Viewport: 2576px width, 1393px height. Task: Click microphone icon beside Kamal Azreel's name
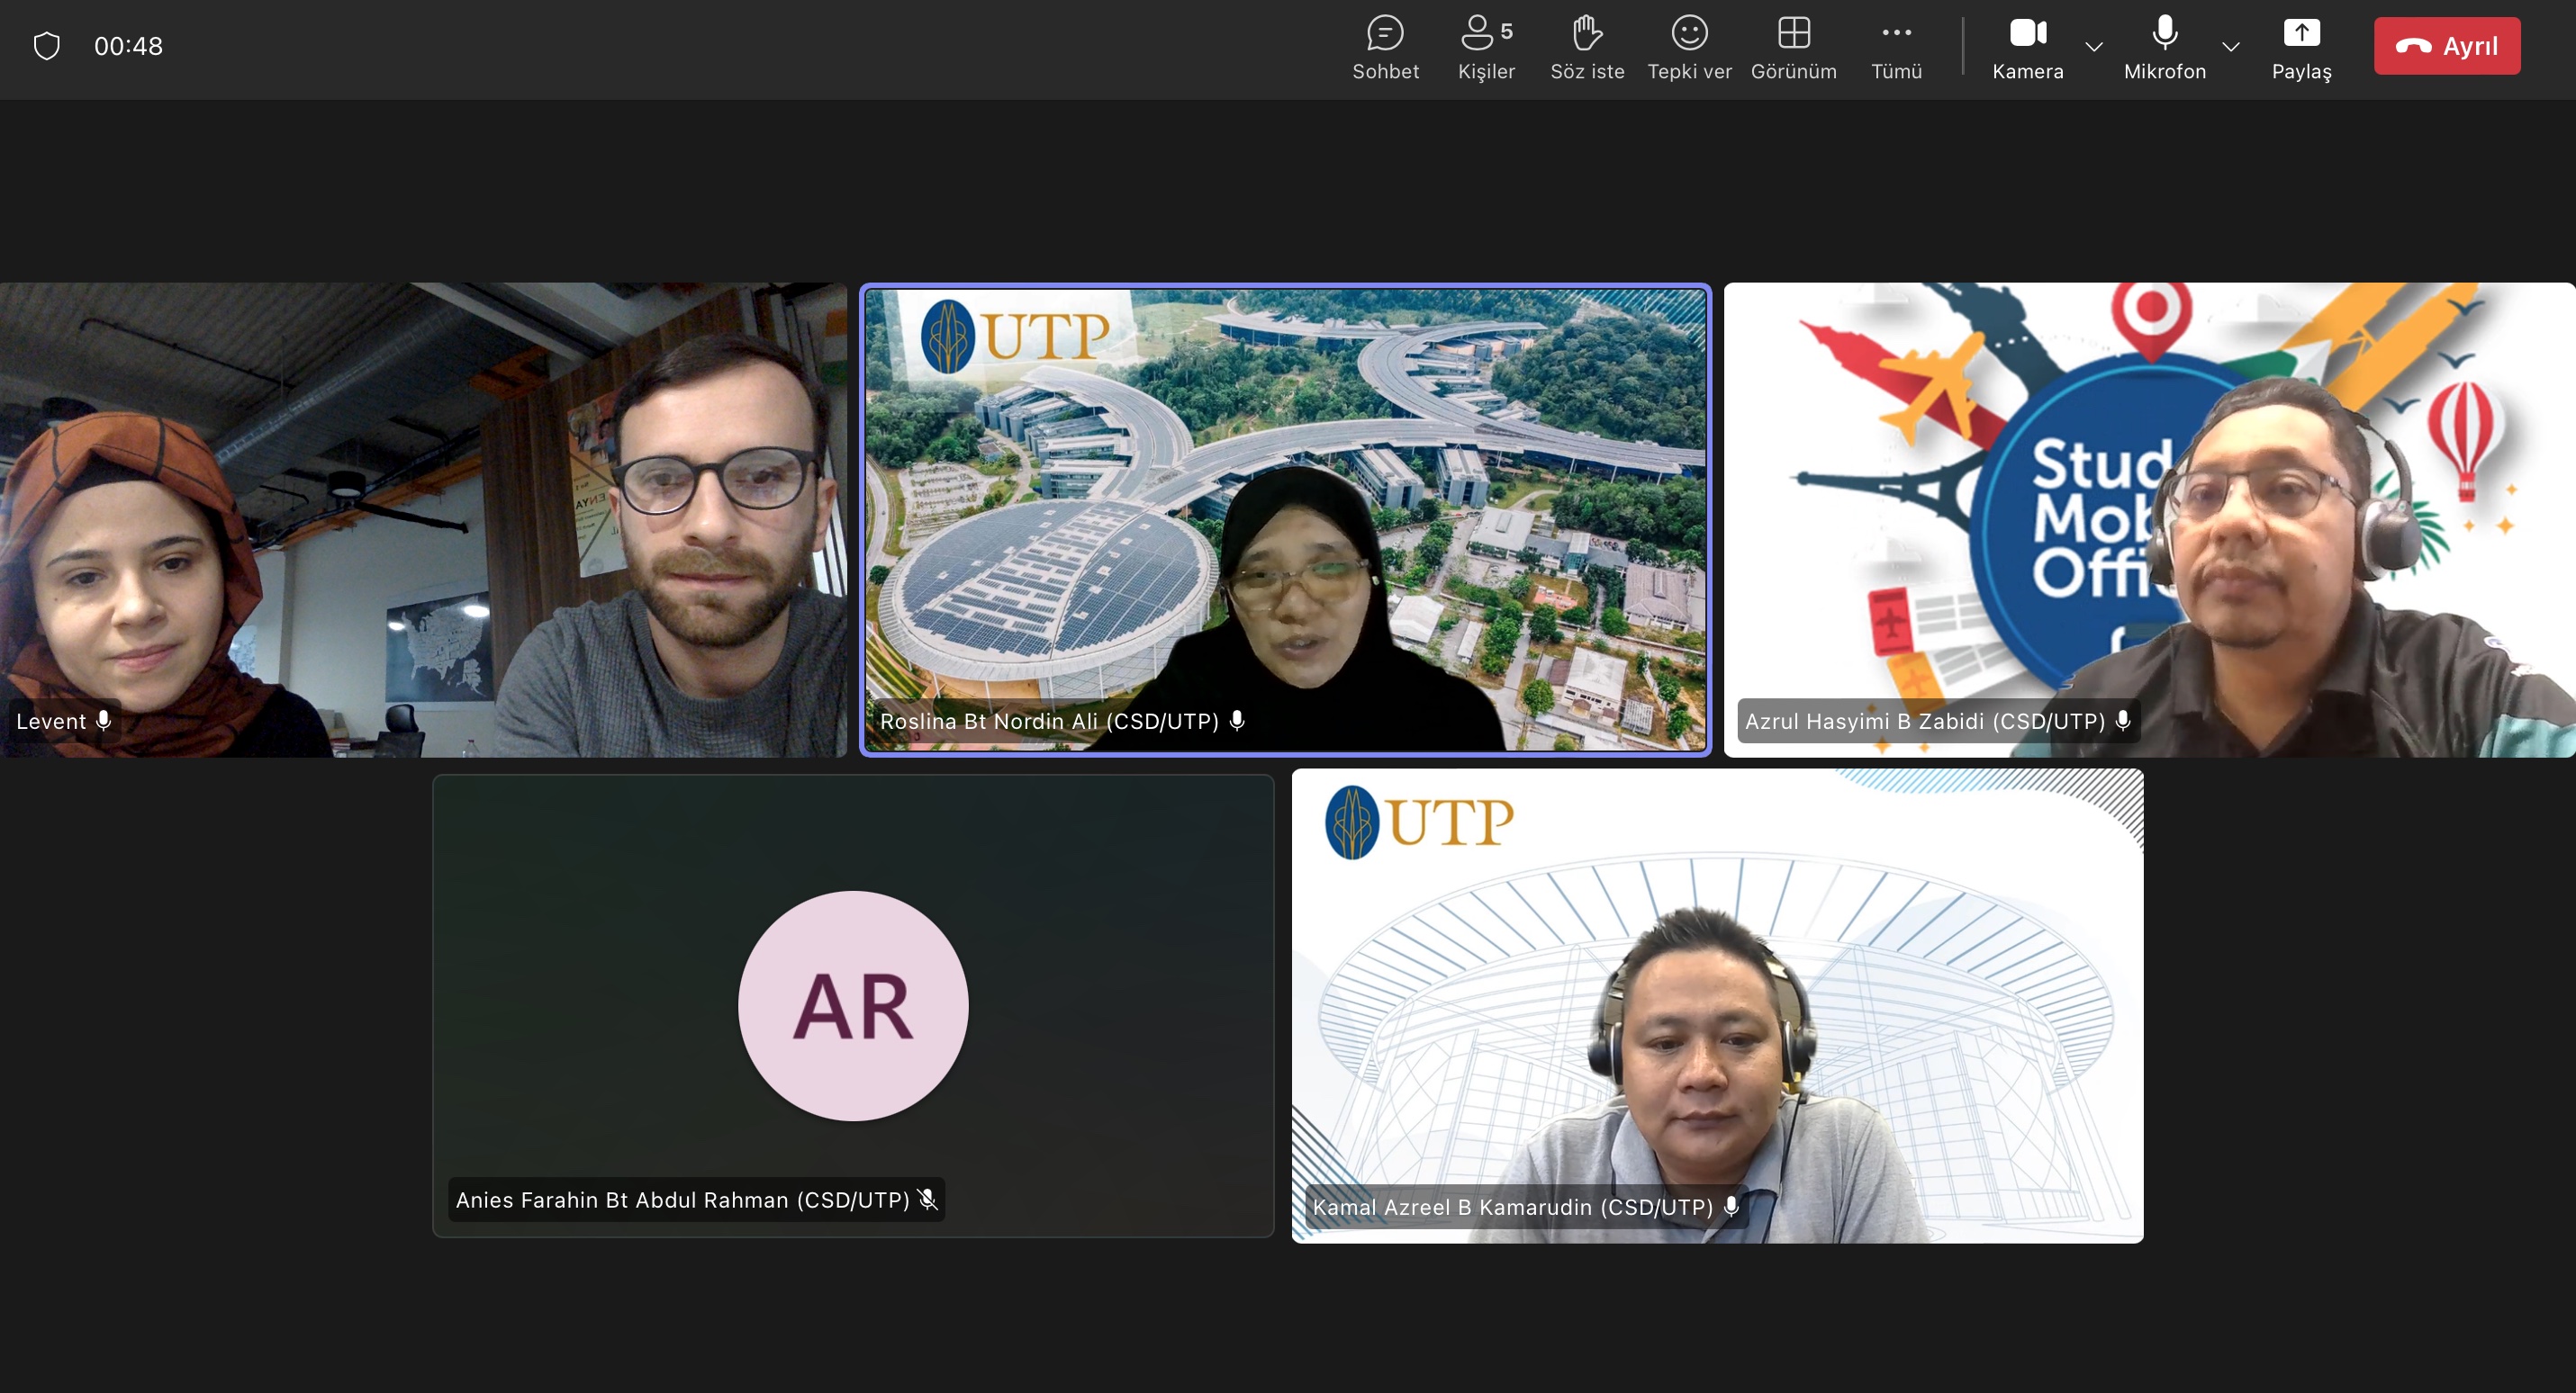[1731, 1206]
